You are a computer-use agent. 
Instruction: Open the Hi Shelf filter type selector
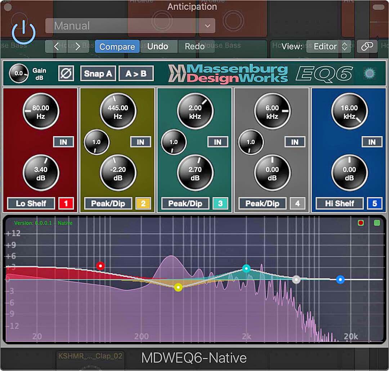coord(340,204)
